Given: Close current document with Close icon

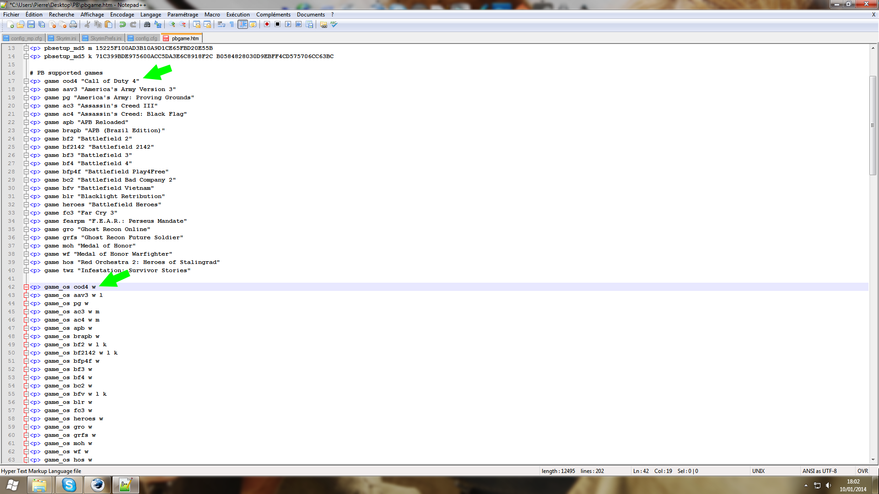Looking at the screenshot, I should [x=52, y=25].
